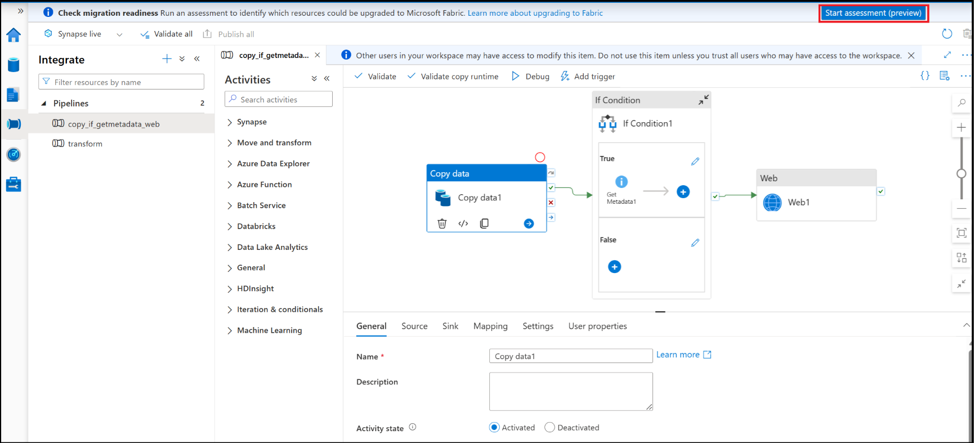Focus the Filter resources by name field
975x443 pixels.
coord(121,82)
